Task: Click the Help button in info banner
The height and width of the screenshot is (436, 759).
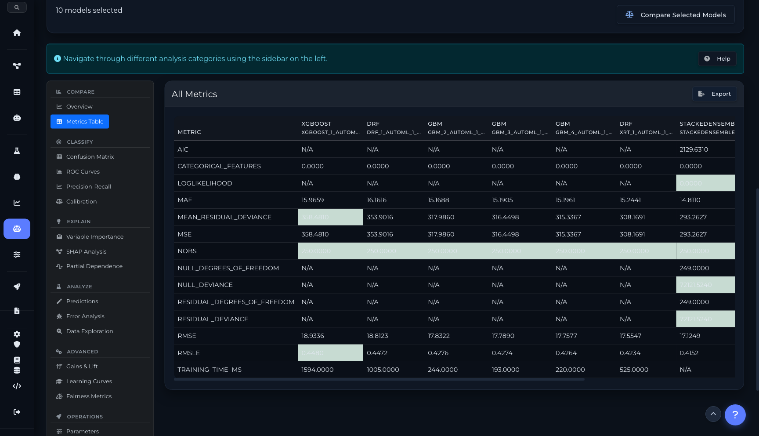Action: pyautogui.click(x=717, y=59)
